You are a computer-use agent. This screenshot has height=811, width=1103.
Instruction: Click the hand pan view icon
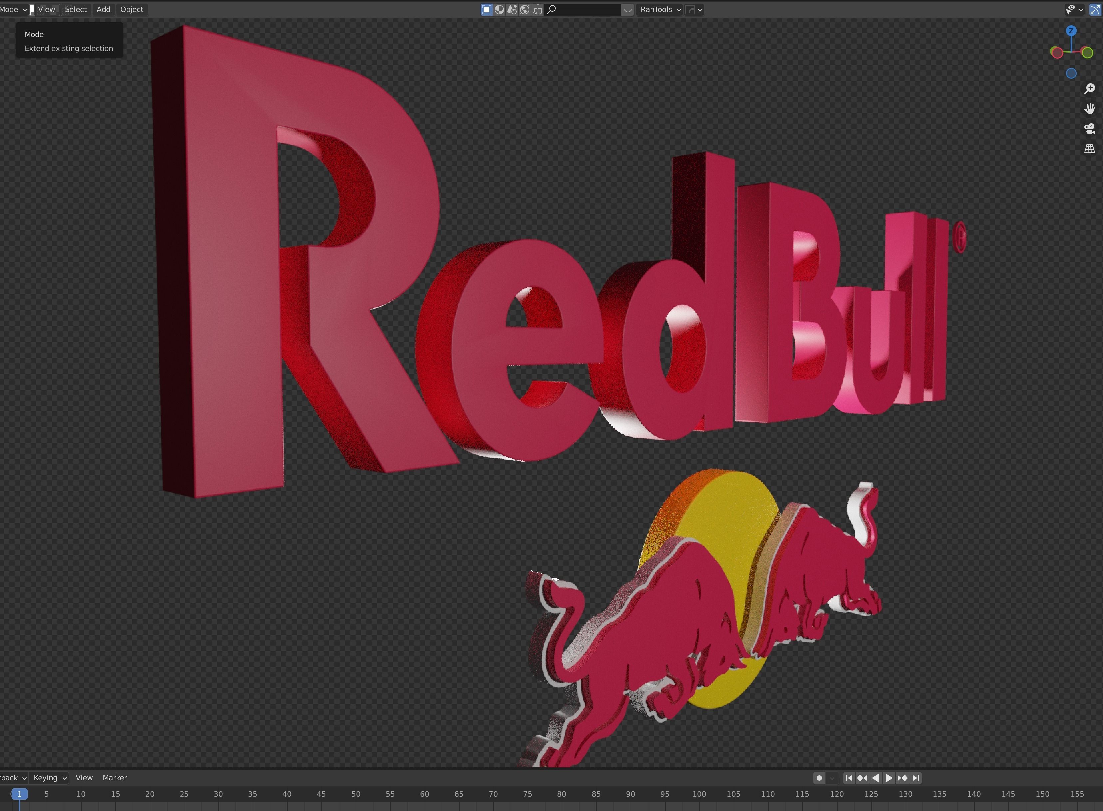coord(1090,109)
